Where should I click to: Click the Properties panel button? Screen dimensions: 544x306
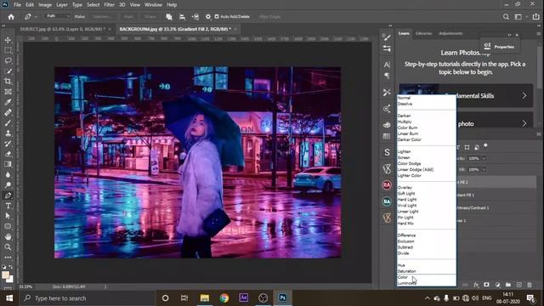point(500,47)
